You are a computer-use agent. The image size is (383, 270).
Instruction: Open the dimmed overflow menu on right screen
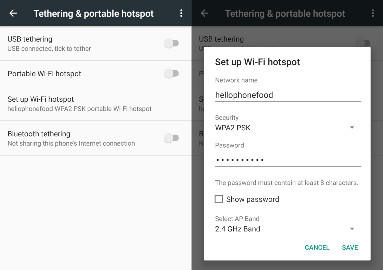click(x=373, y=13)
